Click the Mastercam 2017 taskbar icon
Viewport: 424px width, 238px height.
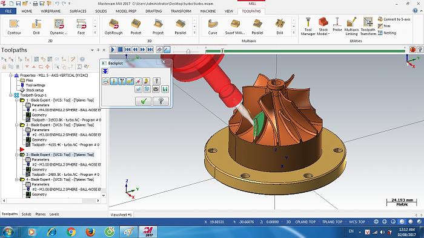(x=148, y=232)
